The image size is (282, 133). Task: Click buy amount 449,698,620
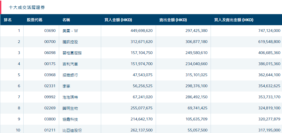142,31
